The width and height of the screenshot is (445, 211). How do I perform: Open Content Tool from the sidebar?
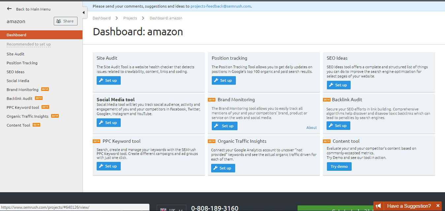coord(18,125)
